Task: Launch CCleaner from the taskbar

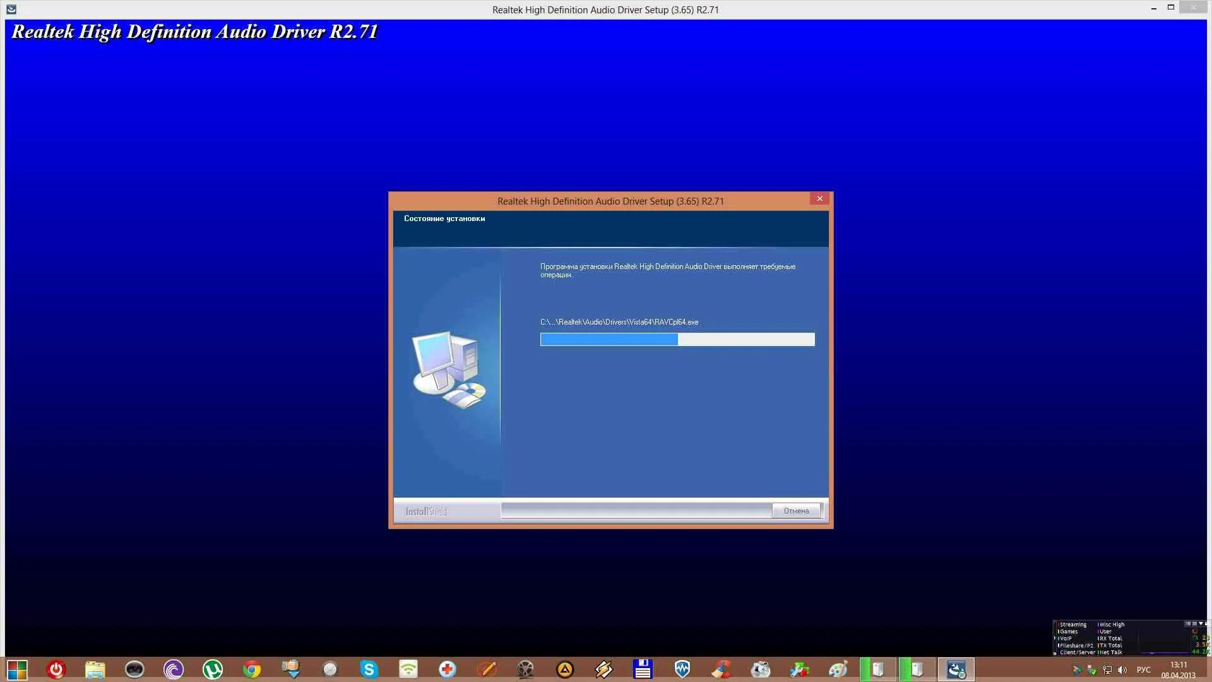Action: coord(722,669)
